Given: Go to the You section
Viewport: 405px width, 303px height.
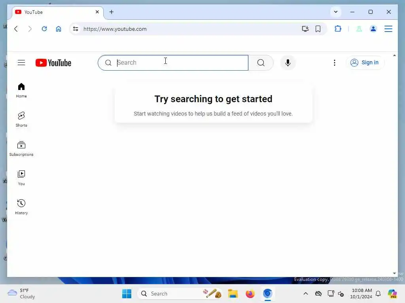Looking at the screenshot, I should [21, 178].
